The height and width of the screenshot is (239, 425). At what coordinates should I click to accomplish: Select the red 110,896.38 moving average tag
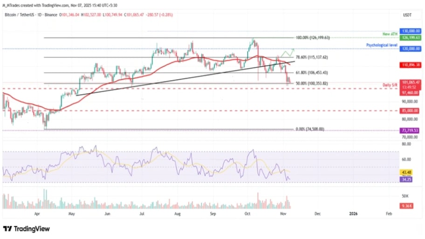(411, 65)
